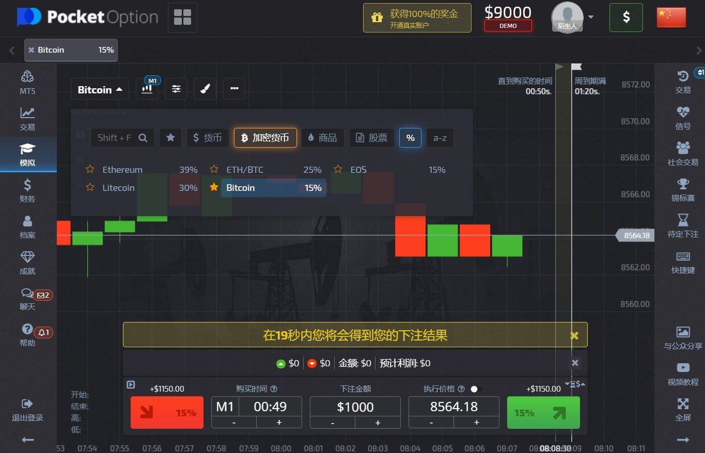705x453 pixels.
Task: Toggle sort by % payout
Action: click(x=410, y=138)
